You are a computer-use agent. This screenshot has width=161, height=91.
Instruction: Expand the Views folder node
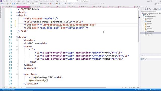[x=143, y=30]
